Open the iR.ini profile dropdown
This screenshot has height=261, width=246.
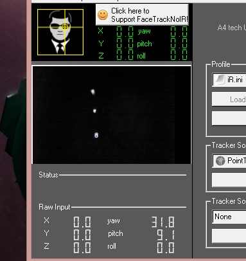tap(229, 80)
